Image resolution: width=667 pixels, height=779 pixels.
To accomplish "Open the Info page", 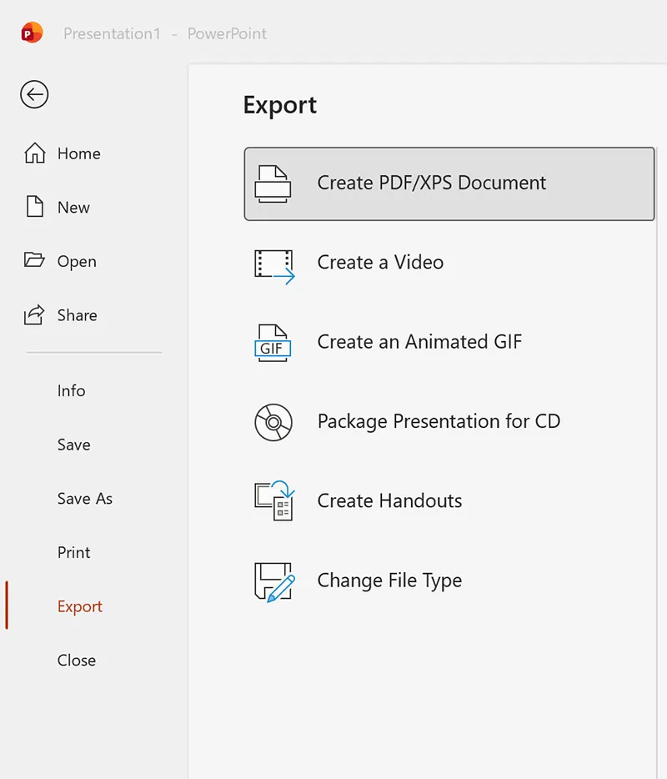I will pyautogui.click(x=71, y=390).
